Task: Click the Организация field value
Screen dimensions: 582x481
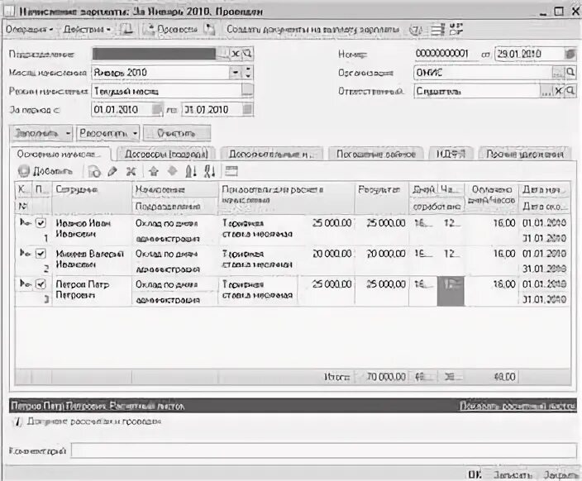Action: (x=483, y=73)
